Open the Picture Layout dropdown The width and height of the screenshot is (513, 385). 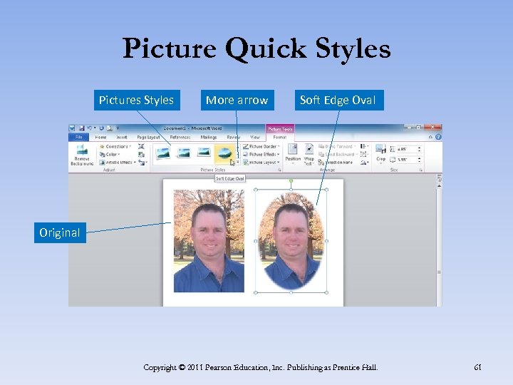tap(261, 162)
